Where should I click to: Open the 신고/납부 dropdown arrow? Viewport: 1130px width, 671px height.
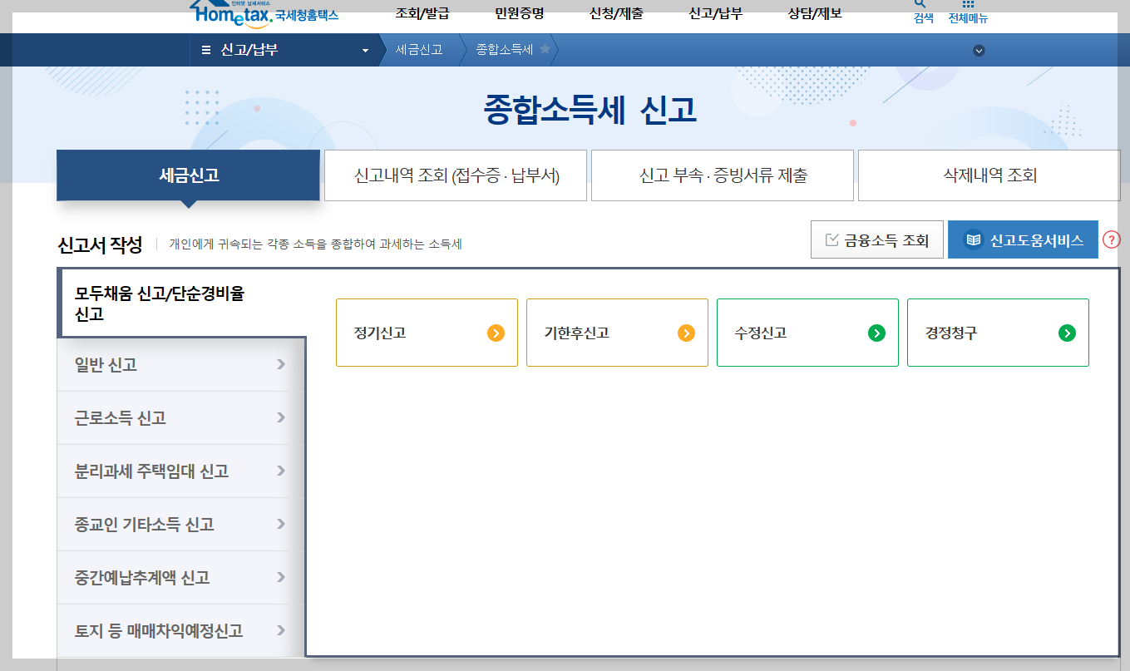point(363,50)
